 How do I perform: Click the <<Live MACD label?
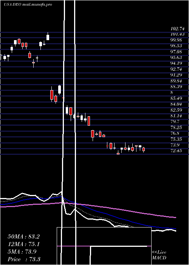tap(159, 255)
